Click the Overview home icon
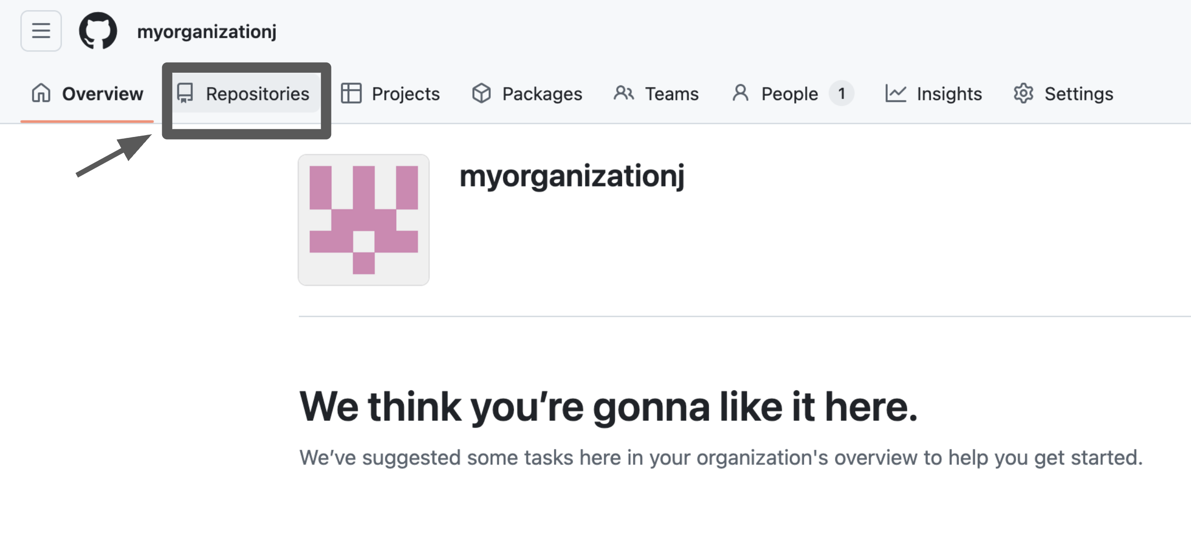1191x557 pixels. [x=41, y=93]
